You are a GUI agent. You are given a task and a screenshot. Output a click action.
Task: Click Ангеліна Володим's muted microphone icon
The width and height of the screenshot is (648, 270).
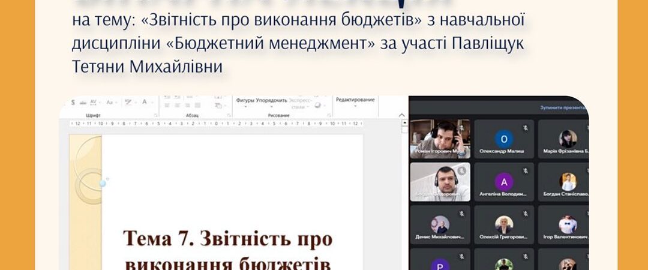526,170
